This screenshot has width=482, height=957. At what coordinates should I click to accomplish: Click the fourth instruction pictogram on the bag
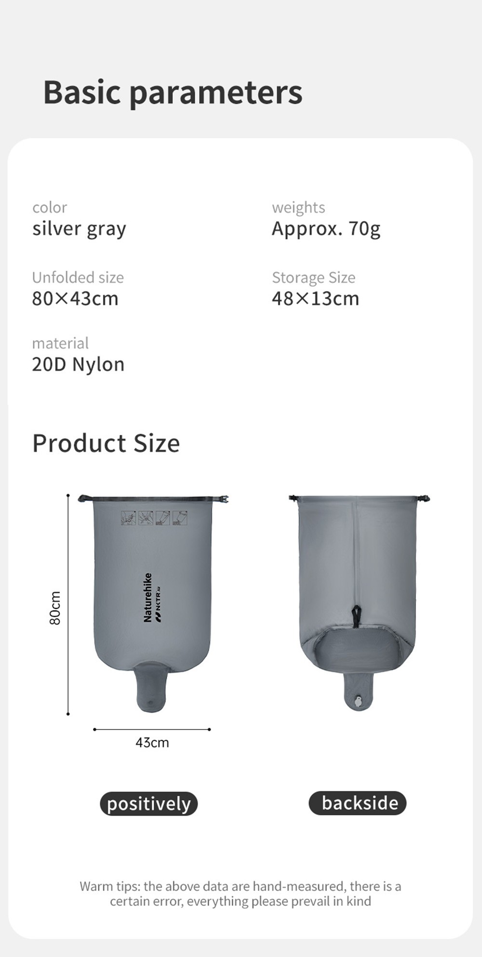[x=180, y=518]
